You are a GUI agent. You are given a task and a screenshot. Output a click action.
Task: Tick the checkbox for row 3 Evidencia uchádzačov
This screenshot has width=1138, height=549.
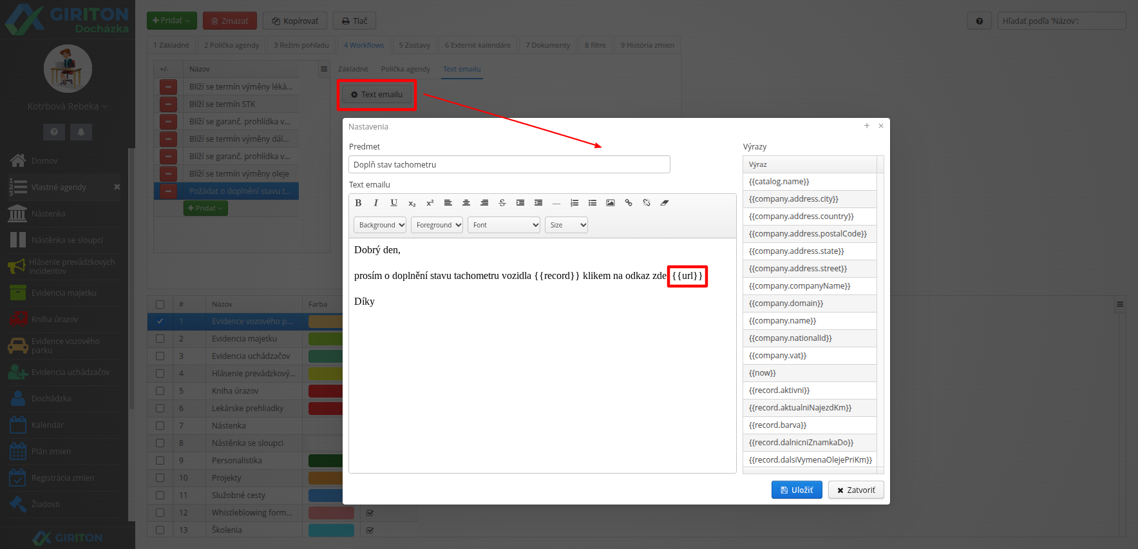pos(160,356)
